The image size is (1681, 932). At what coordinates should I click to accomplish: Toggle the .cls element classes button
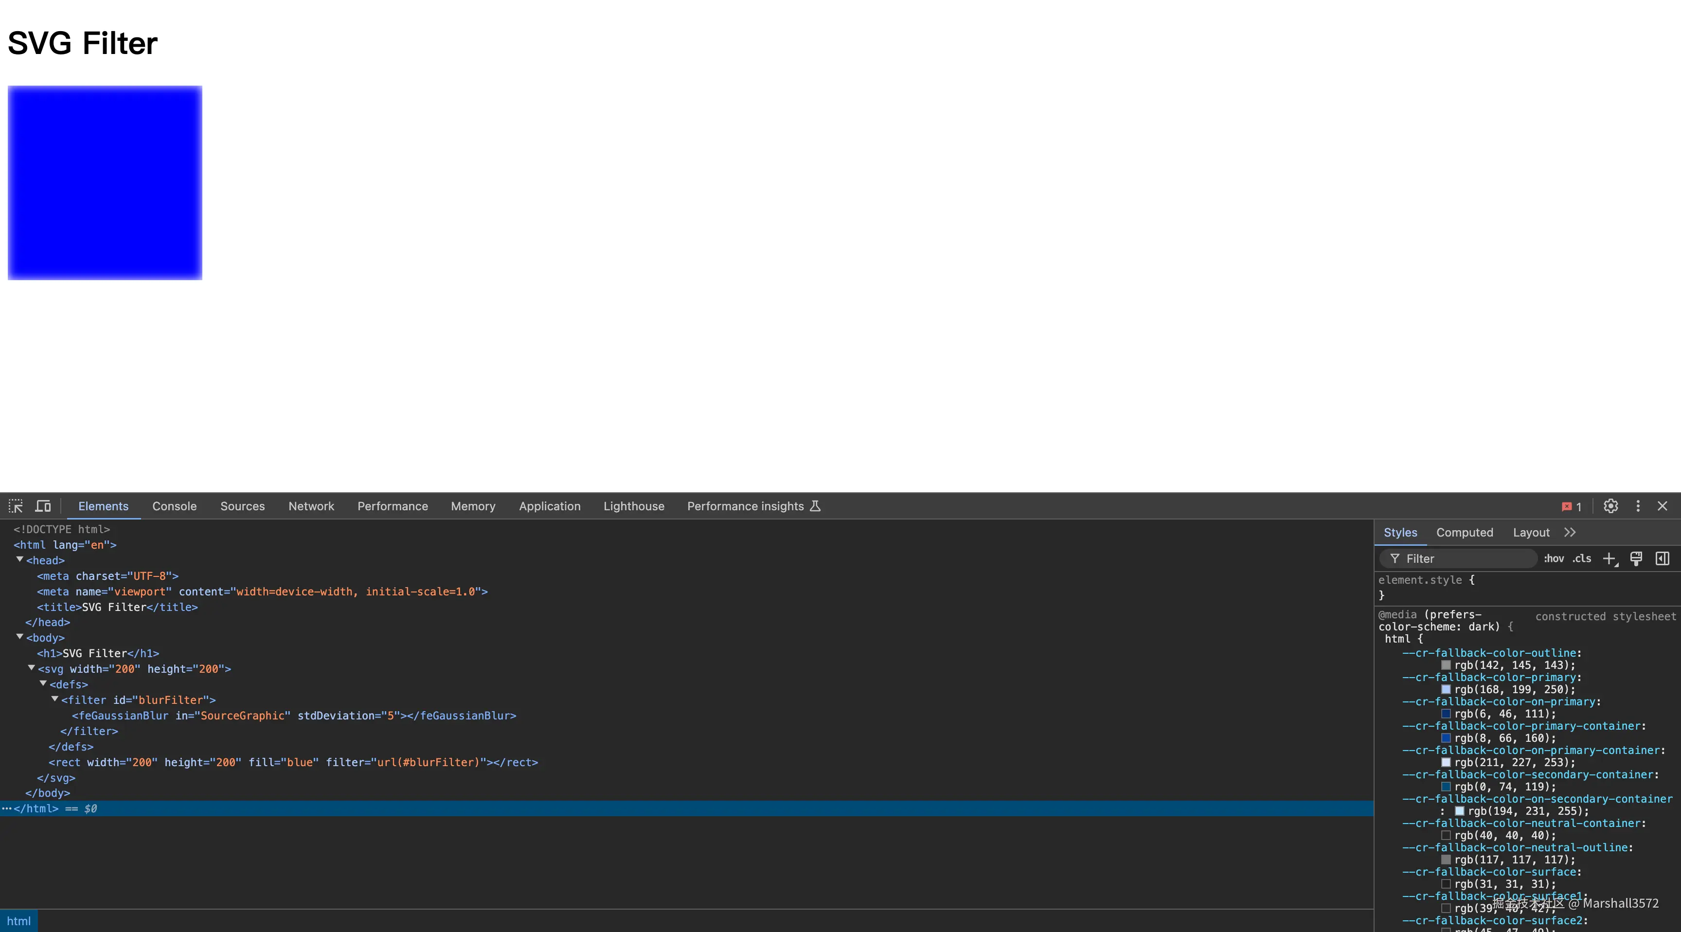[1581, 559]
